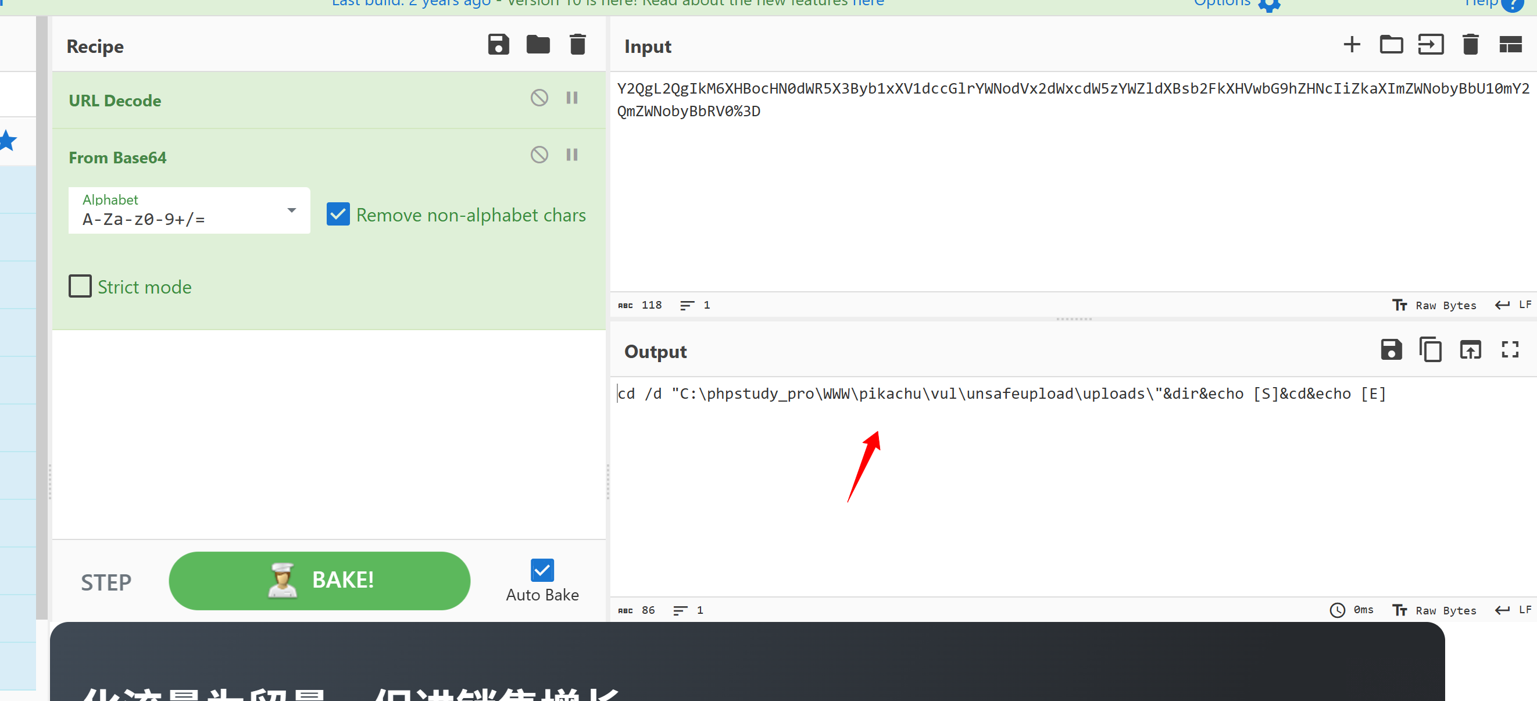Screen dimensions: 1537x701
Task: Click the STEP button
Action: click(x=106, y=582)
